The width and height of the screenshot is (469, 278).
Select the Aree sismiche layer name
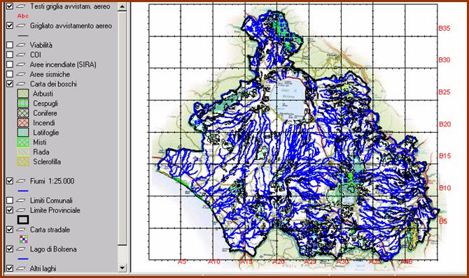(50, 74)
